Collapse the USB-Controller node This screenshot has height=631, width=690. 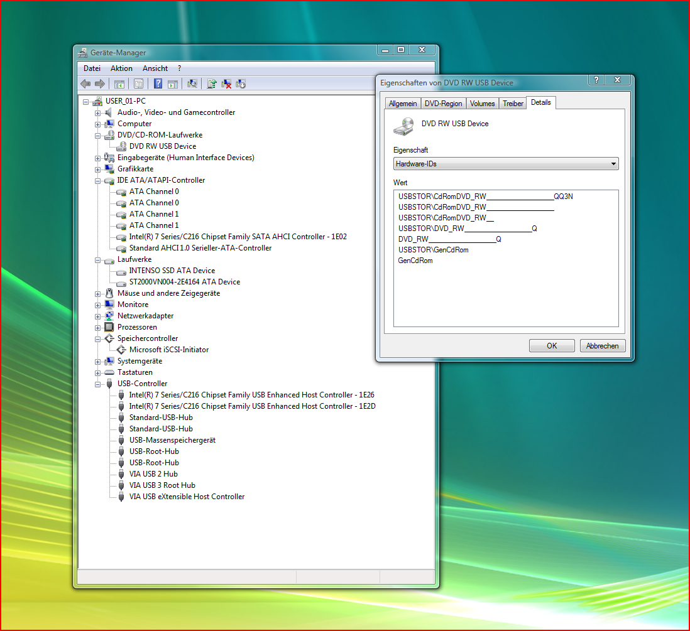pos(97,384)
